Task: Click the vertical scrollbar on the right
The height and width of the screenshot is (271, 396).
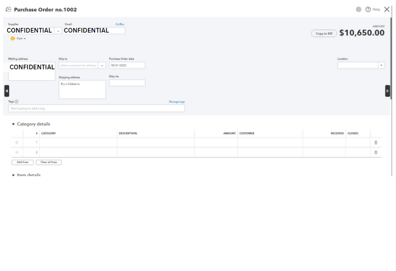Action: pyautogui.click(x=391, y=58)
